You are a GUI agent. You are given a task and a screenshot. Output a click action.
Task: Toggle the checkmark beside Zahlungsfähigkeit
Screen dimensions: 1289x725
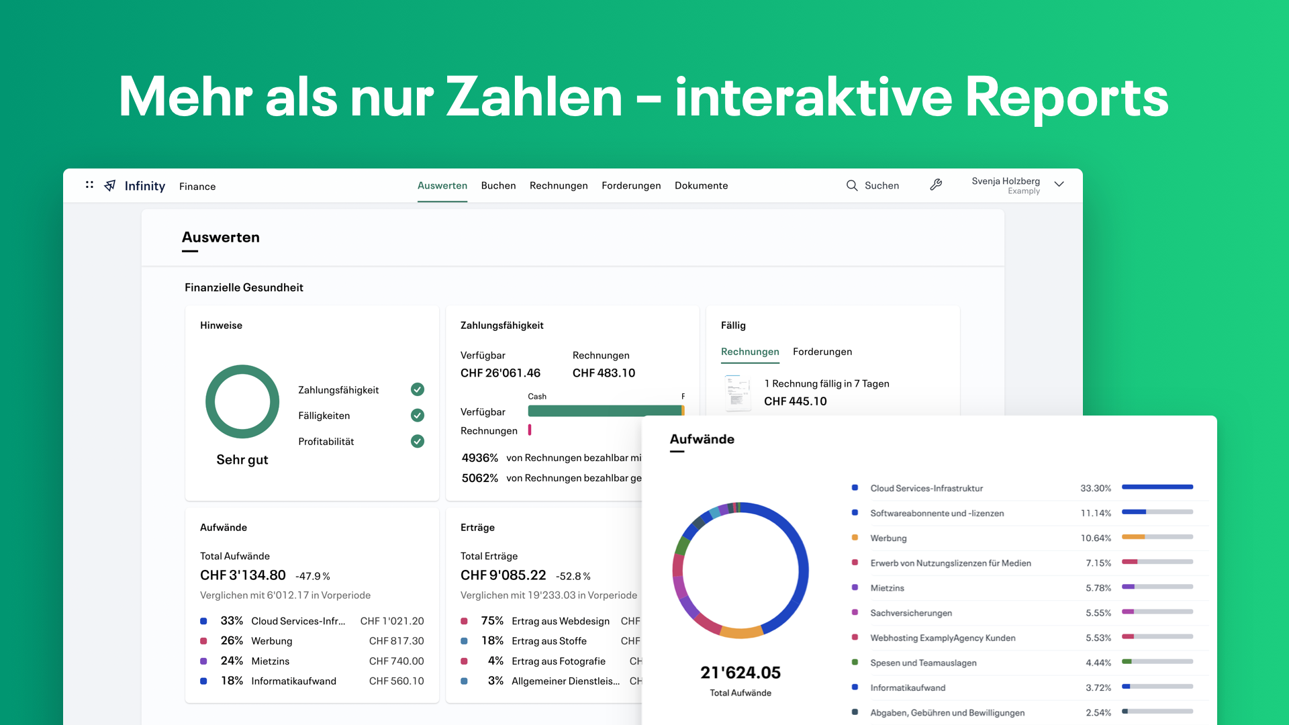(417, 389)
